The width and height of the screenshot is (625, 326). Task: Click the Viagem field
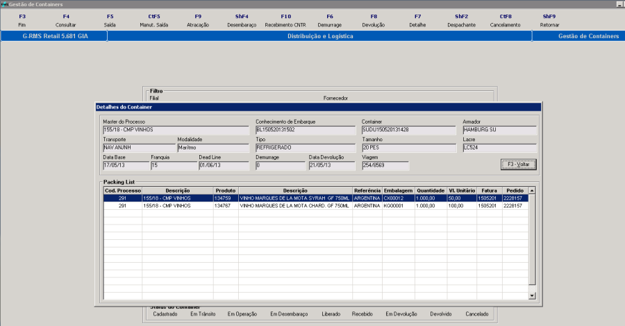(x=385, y=165)
